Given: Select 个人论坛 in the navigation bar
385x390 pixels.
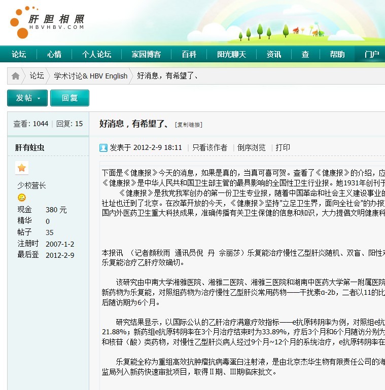Looking at the screenshot, I should point(96,55).
